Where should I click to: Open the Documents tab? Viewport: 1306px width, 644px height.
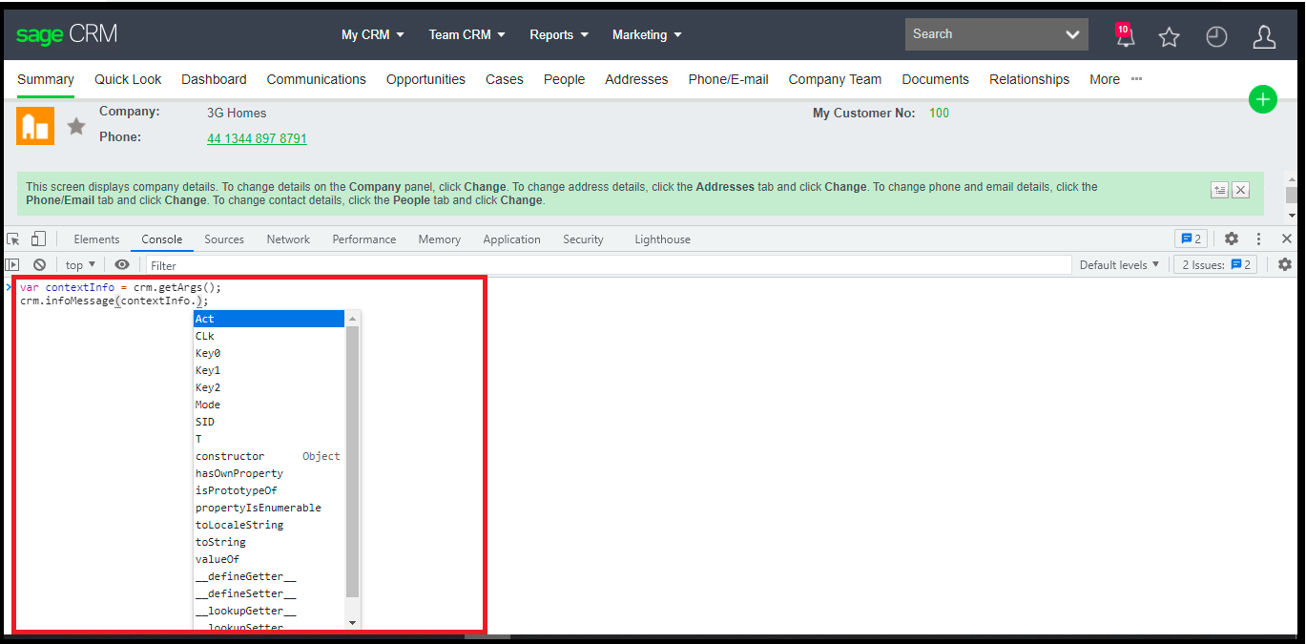935,79
